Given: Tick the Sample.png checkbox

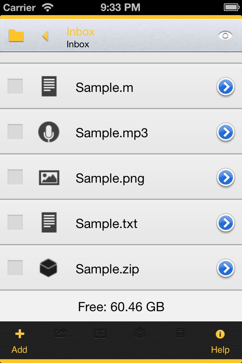Looking at the screenshot, I should pyautogui.click(x=15, y=177).
